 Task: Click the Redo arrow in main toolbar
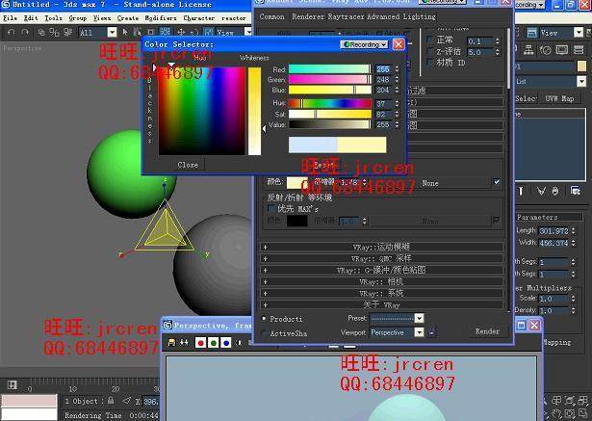click(25, 33)
